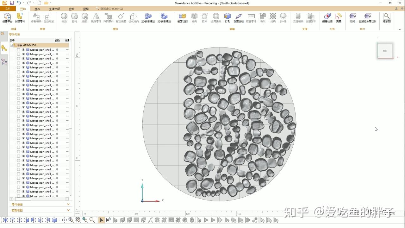Launch the 3D嵌套摆放 nesting tool

click(164, 18)
